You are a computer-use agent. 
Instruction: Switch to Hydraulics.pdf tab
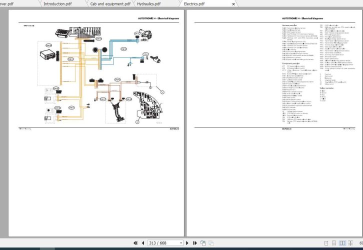tap(148, 3)
